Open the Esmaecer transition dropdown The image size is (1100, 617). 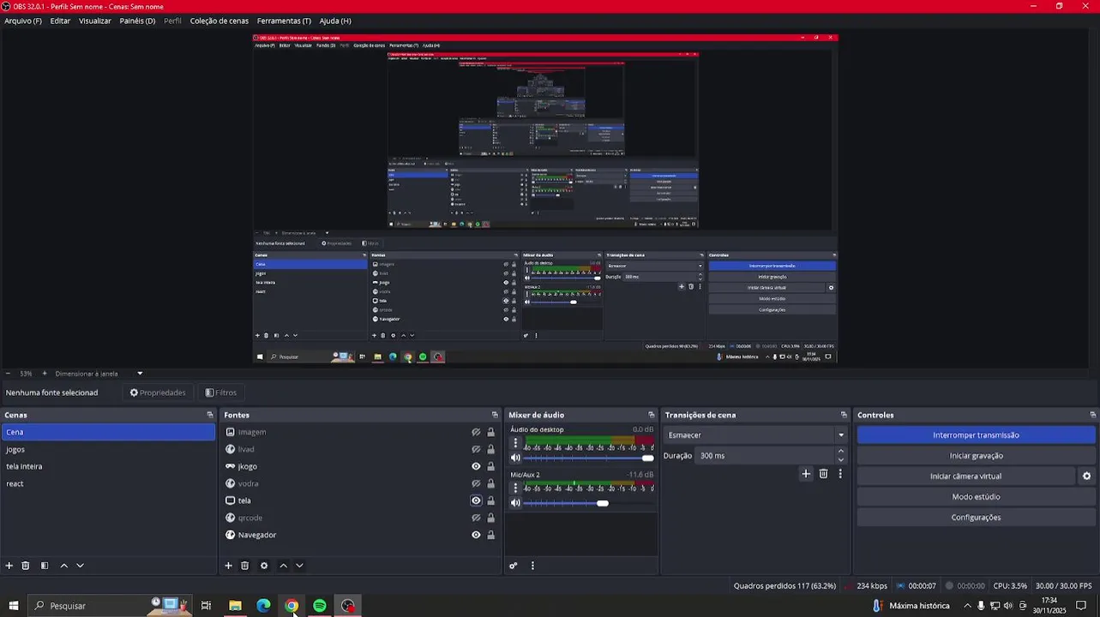pos(756,435)
